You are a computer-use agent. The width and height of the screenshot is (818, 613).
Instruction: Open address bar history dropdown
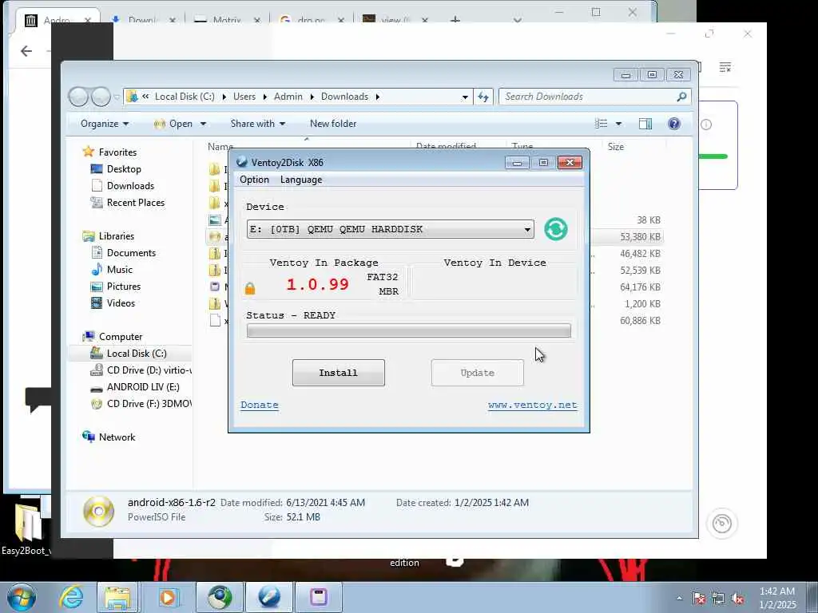[465, 97]
